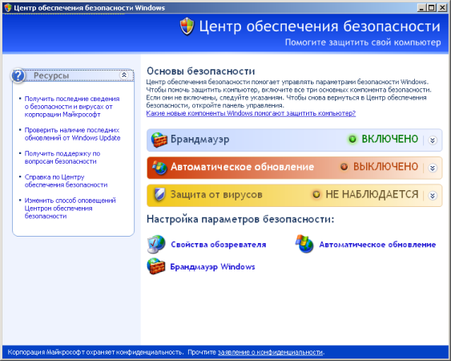Open link about new Windows components protecting computer
The width and height of the screenshot is (451, 361).
click(251, 114)
